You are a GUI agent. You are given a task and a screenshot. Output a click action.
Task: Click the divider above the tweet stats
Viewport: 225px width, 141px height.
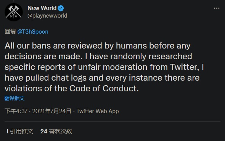(x=112, y=121)
